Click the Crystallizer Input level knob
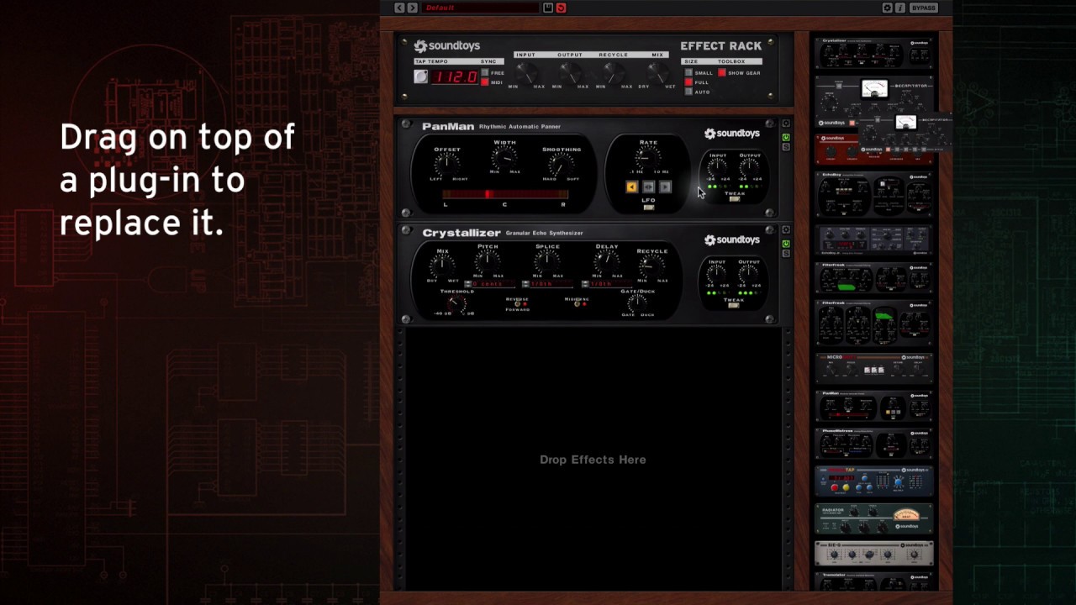Image resolution: width=1076 pixels, height=605 pixels. coord(717,274)
